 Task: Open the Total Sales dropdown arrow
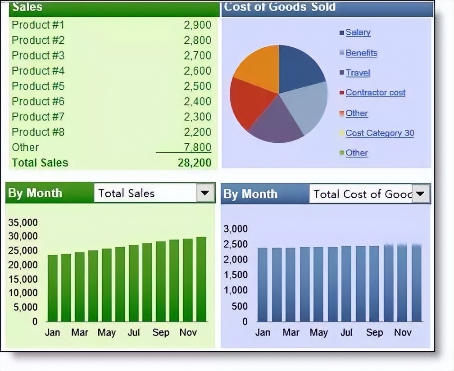(205, 193)
